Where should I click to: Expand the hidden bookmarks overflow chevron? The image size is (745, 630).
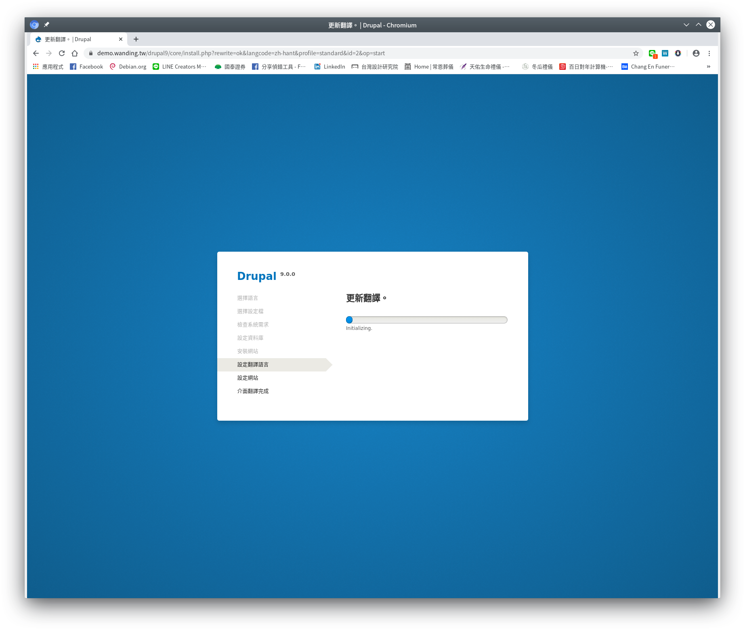pyautogui.click(x=708, y=67)
